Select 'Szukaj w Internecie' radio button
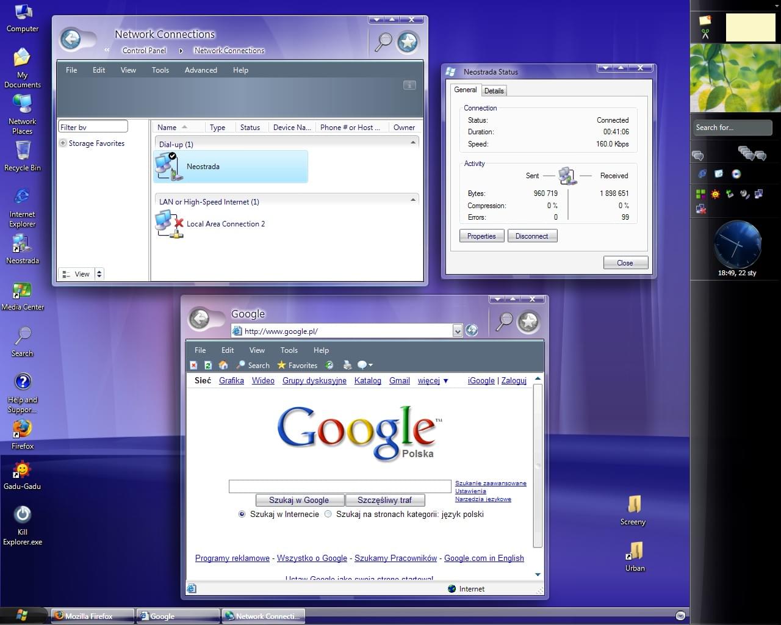Viewport: 781px width, 625px height. coord(242,515)
